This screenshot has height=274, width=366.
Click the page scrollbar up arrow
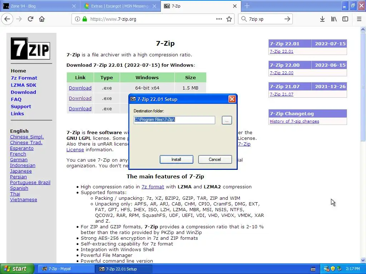[363, 29]
